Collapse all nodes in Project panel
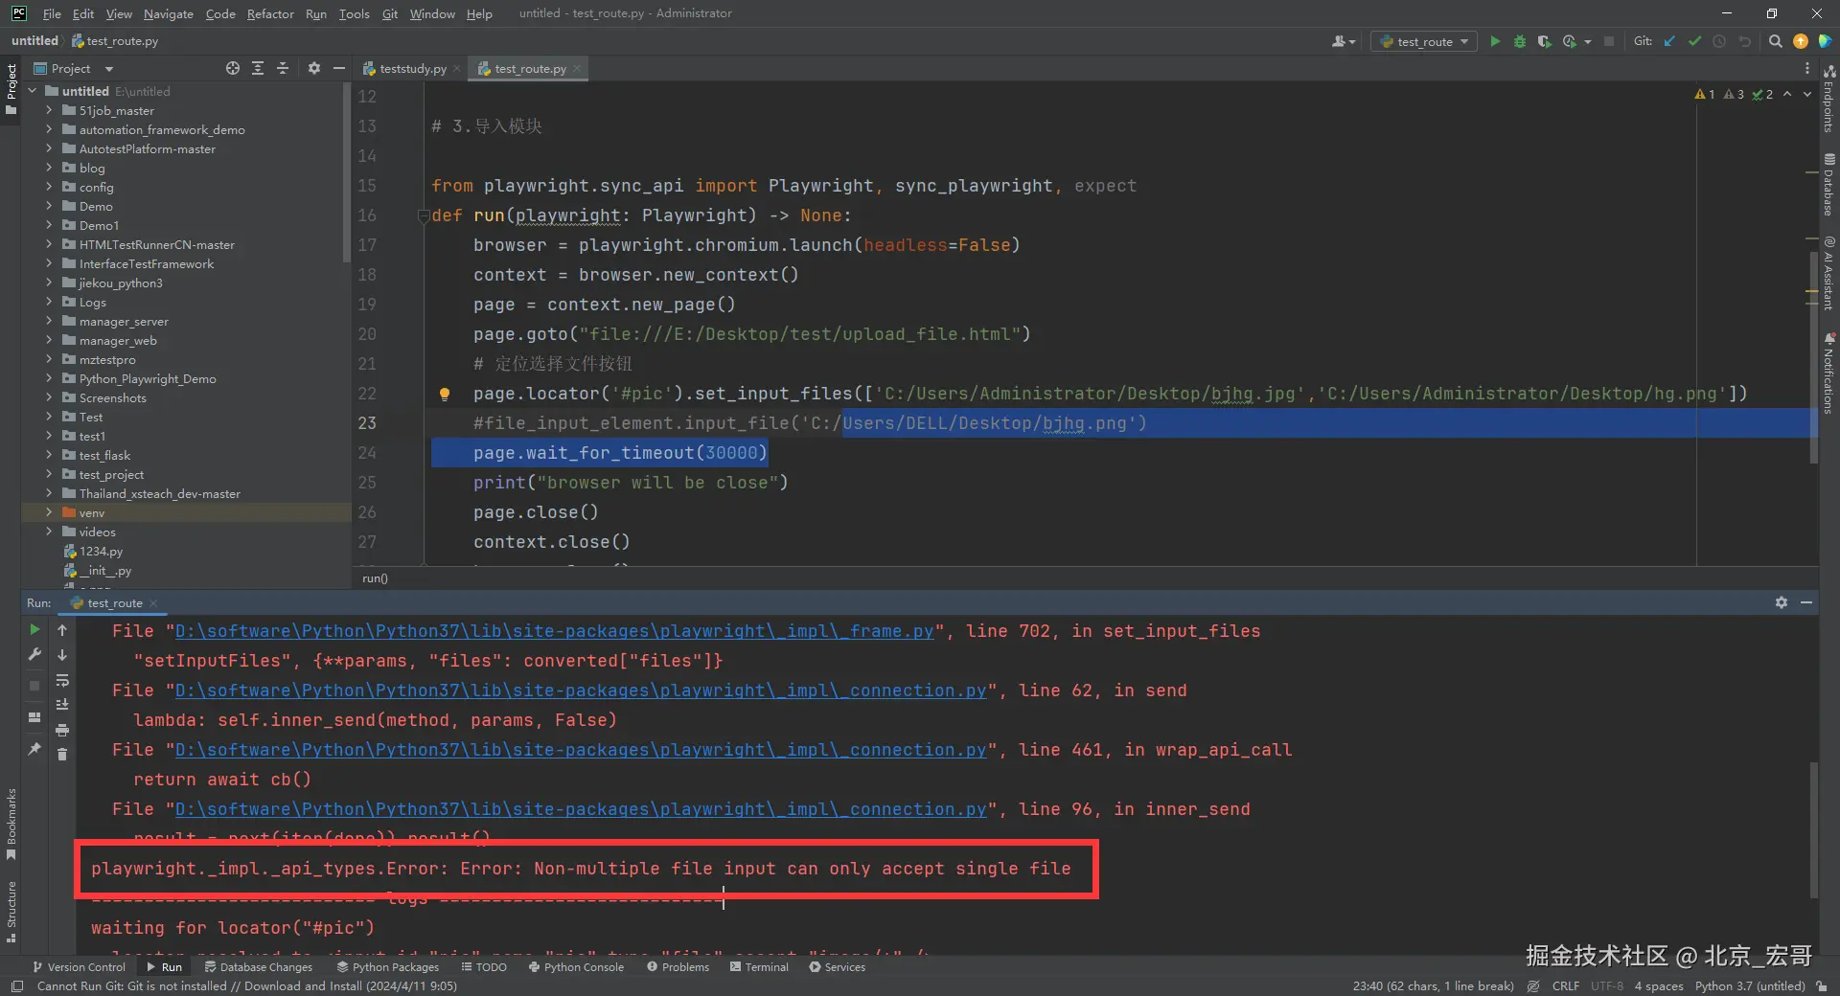This screenshot has height=996, width=1840. (283, 68)
